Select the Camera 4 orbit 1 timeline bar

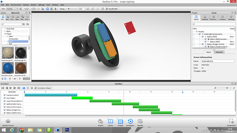pos(51,95)
